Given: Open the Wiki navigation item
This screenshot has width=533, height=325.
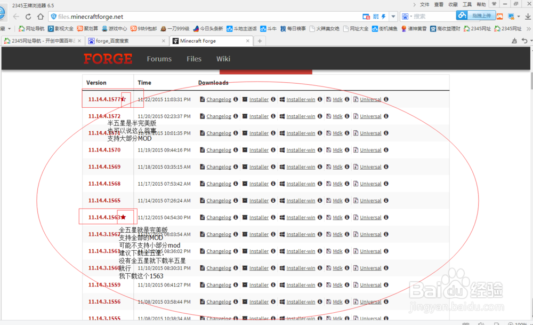Looking at the screenshot, I should tap(223, 59).
